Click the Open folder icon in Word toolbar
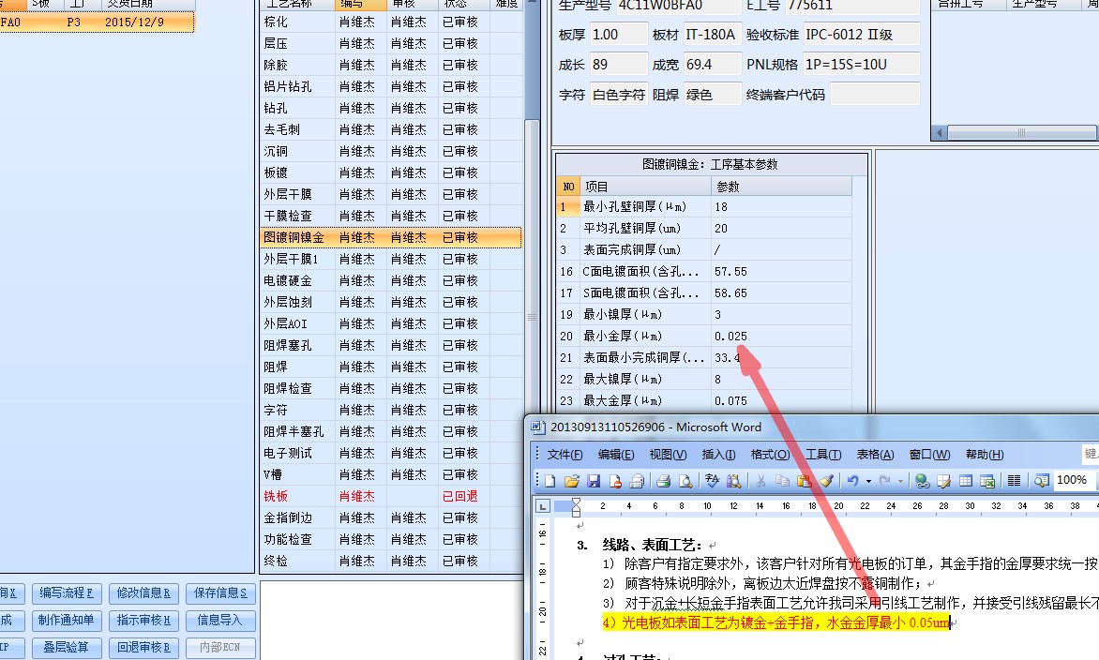 [572, 481]
